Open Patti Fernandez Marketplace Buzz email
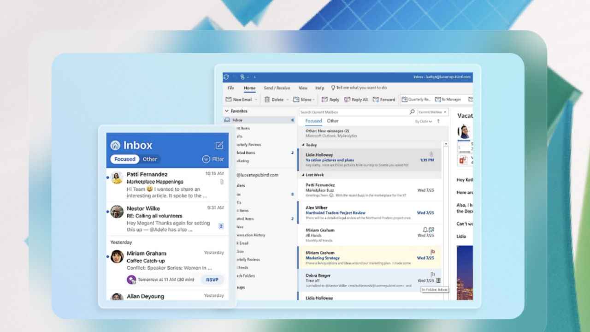Viewport: 590px width, 332px height. [369, 190]
